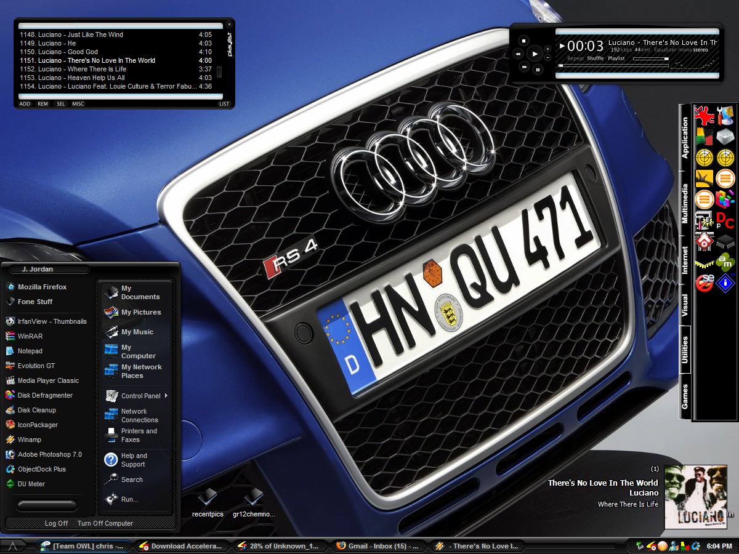Viewport: 739px width, 554px height.
Task: Stop playback in the music player
Action: point(523,41)
